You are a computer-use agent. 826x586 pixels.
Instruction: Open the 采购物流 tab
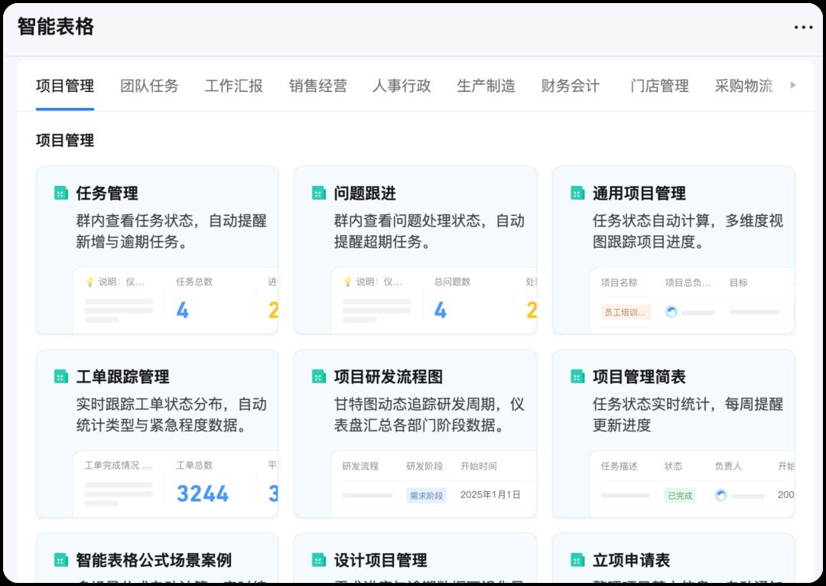click(x=744, y=86)
